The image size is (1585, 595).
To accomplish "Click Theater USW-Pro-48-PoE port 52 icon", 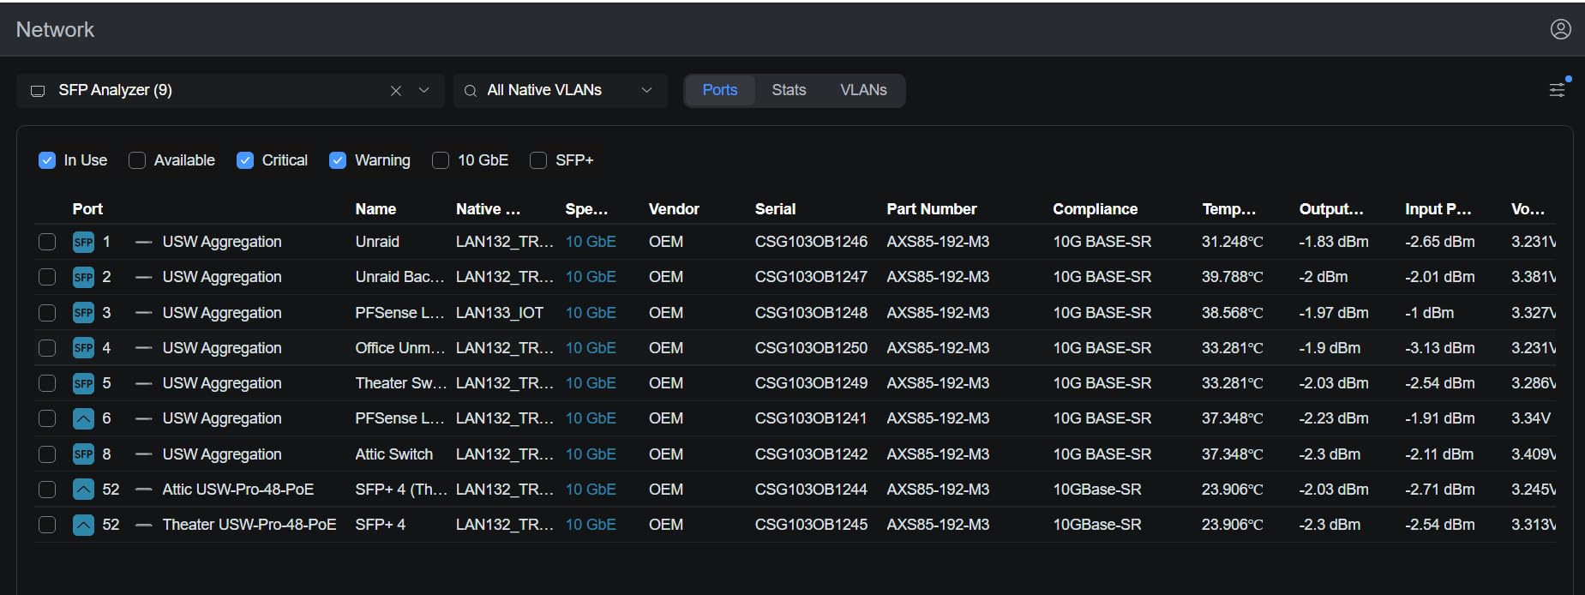I will click(x=83, y=525).
